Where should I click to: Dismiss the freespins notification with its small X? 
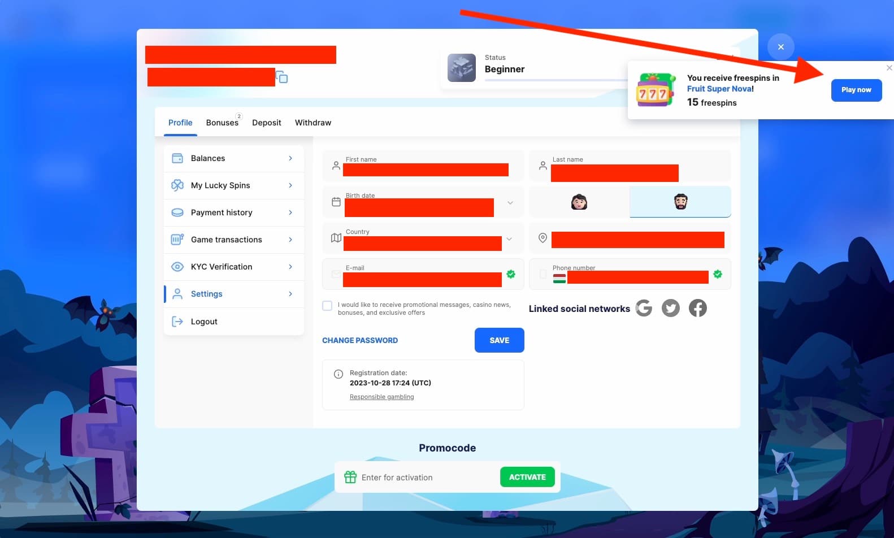coord(889,68)
